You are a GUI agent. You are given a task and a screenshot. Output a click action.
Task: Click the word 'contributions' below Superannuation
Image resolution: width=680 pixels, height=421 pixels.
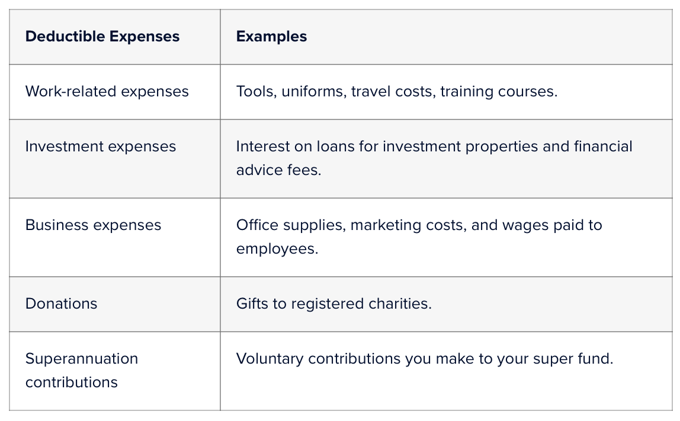click(71, 383)
